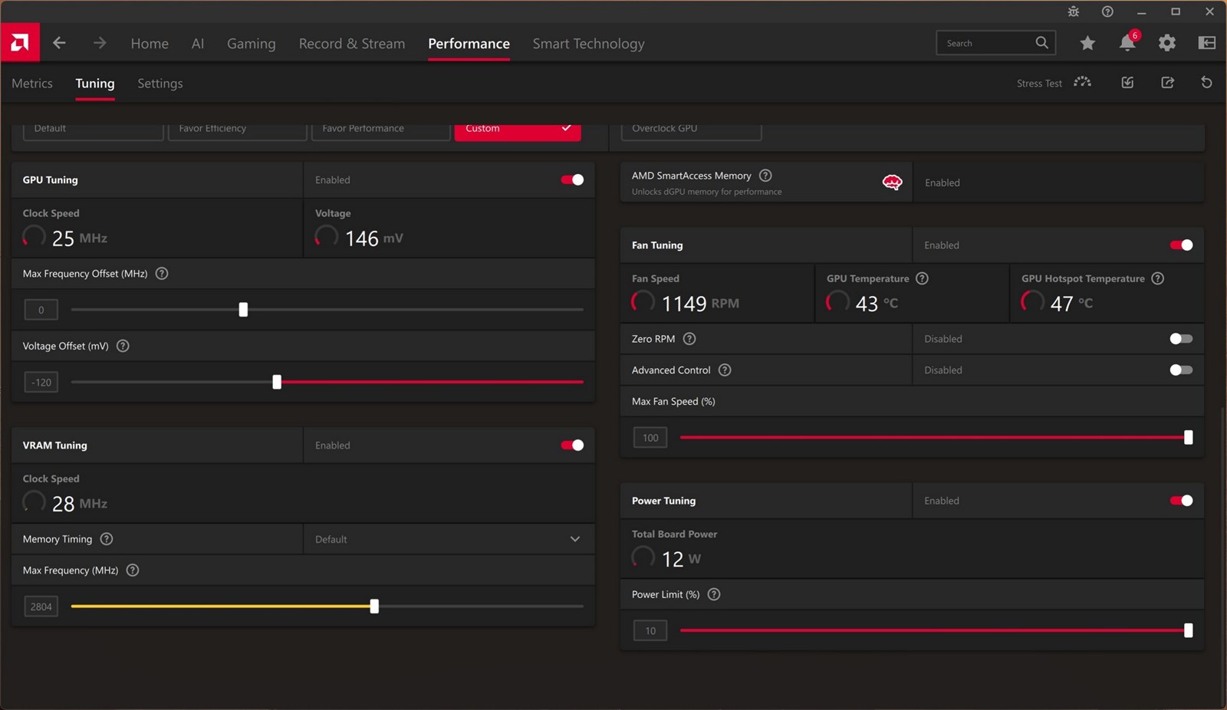
Task: Click the VRAM Max Frequency slider handle
Action: point(374,606)
